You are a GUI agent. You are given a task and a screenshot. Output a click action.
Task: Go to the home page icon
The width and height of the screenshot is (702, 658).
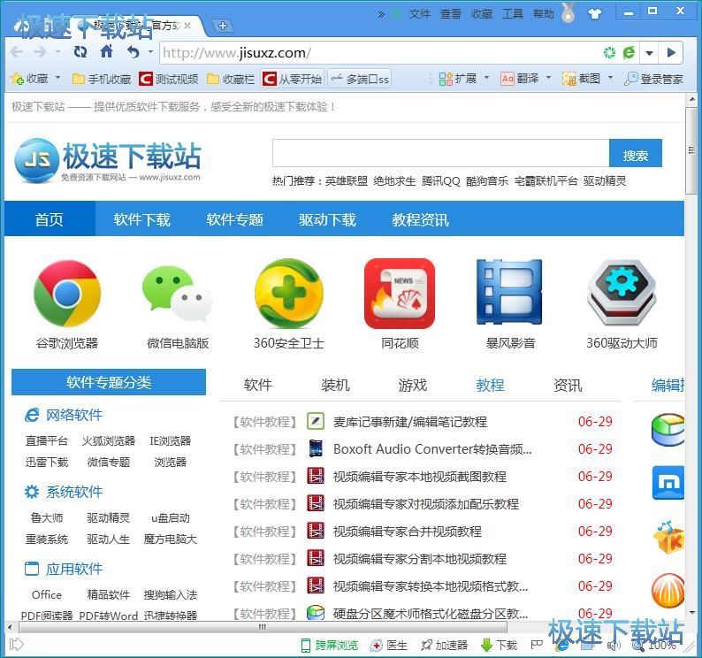pos(107,51)
